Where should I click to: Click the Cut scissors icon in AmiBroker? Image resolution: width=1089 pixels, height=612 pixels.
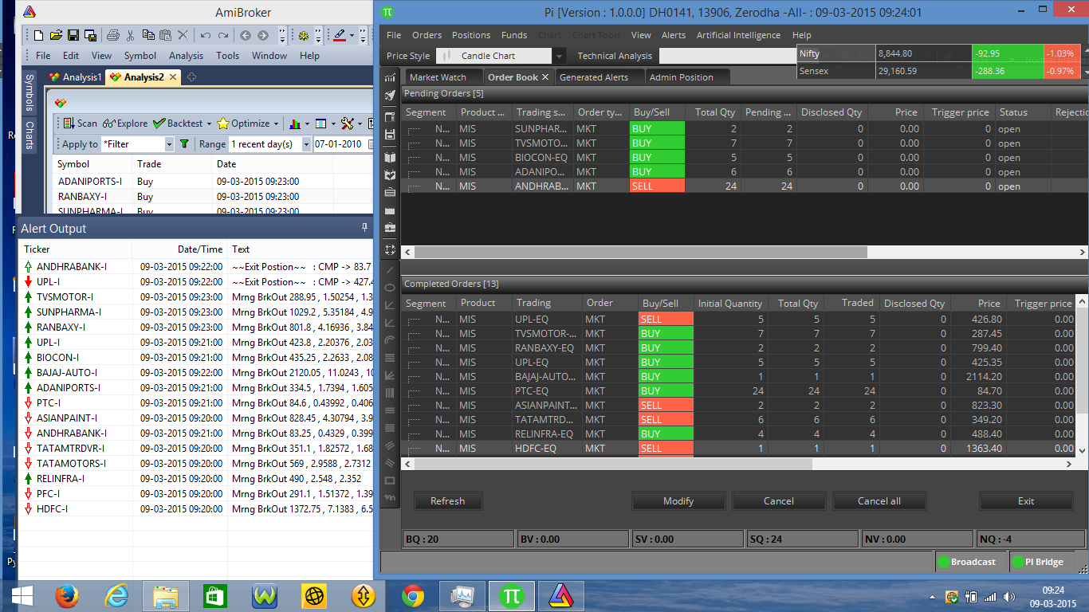[131, 35]
